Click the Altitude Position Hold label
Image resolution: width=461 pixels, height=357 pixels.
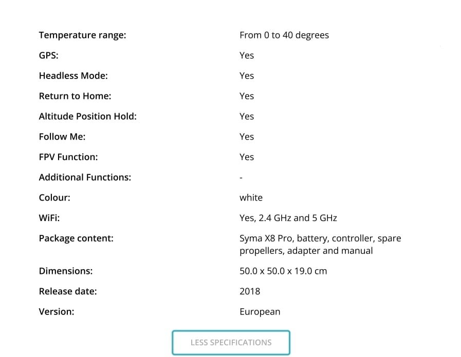point(87,116)
